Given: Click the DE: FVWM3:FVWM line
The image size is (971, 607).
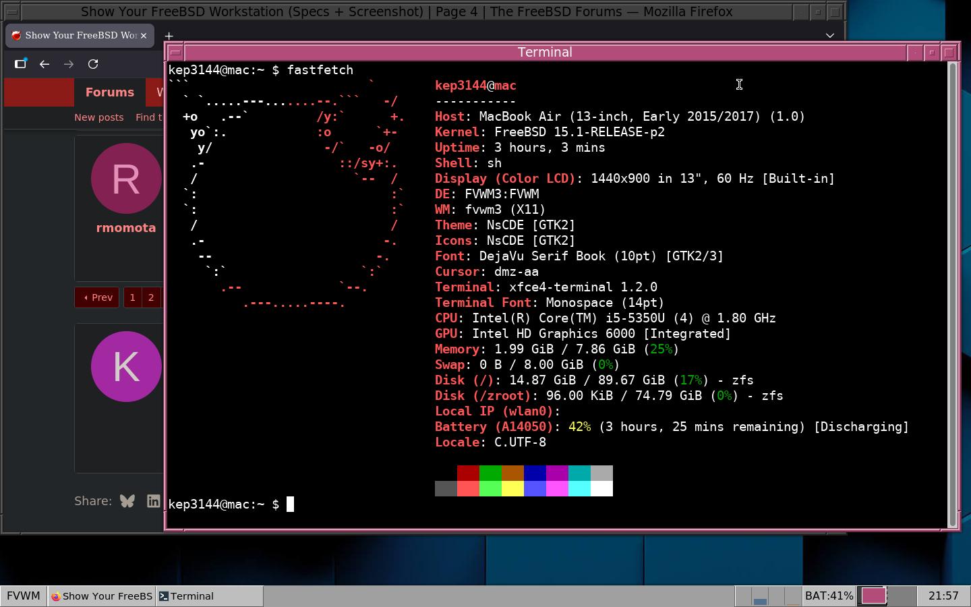Looking at the screenshot, I should (x=487, y=194).
